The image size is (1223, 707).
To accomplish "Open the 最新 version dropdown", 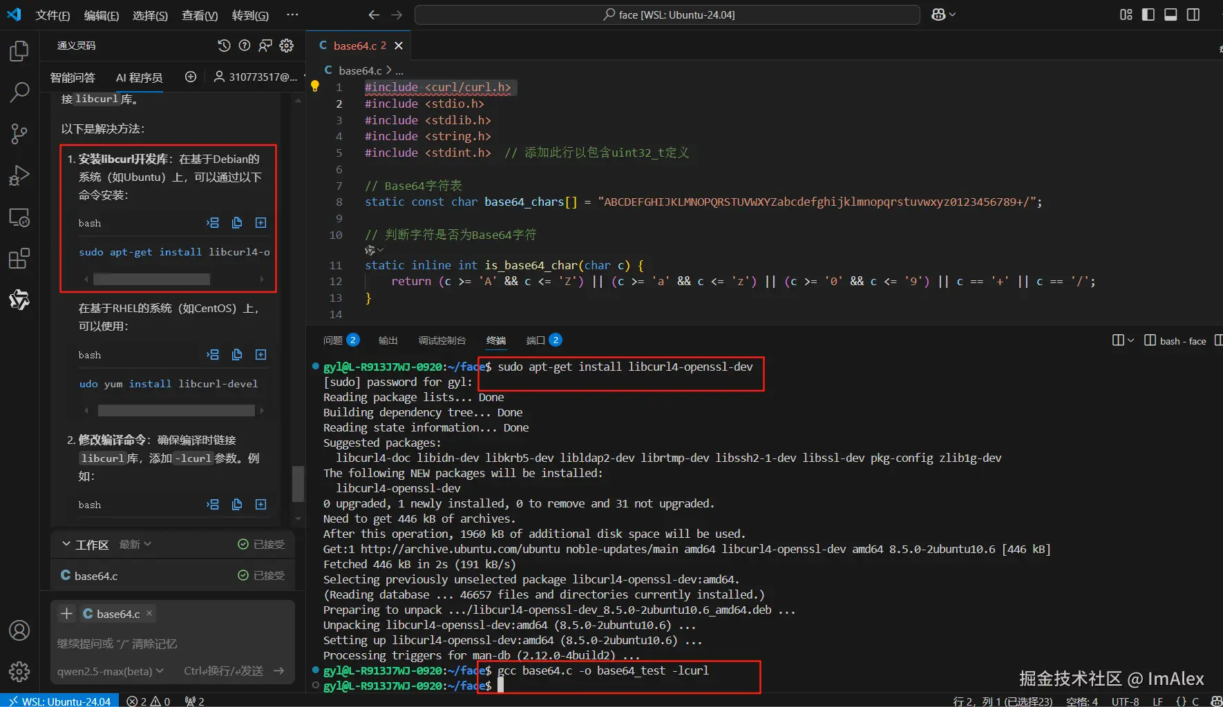I will [x=135, y=545].
